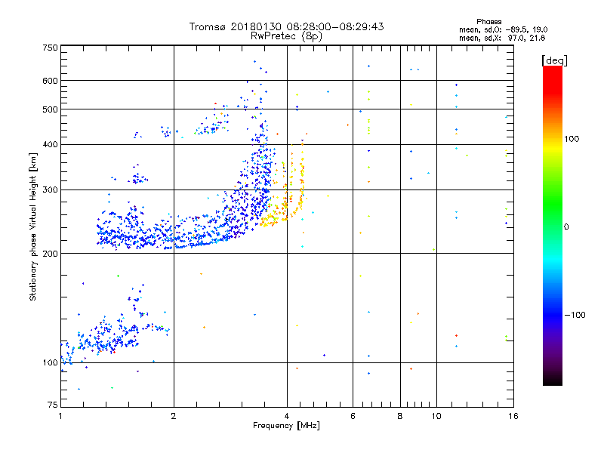
Task: Click the y-axis tick label '300'
Action: pyautogui.click(x=50, y=190)
